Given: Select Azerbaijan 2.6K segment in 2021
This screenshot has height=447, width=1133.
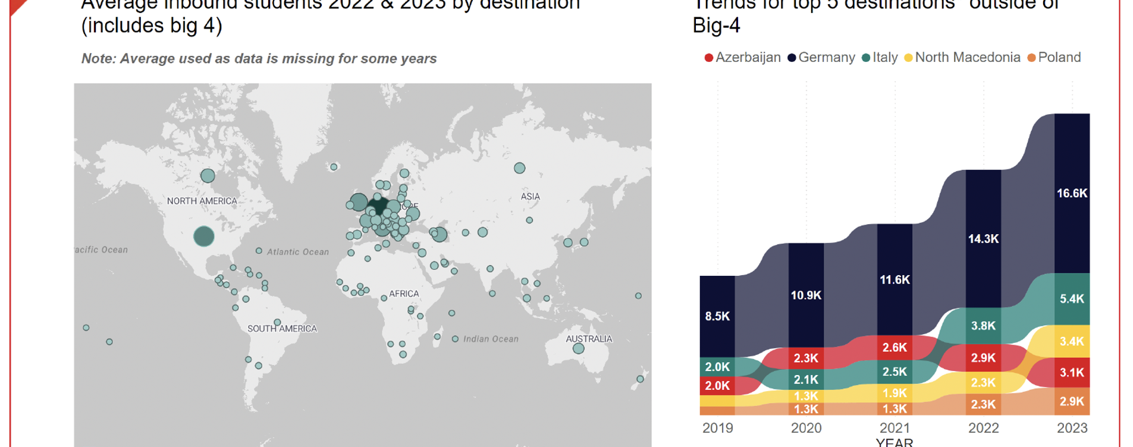Looking at the screenshot, I should pyautogui.click(x=895, y=348).
